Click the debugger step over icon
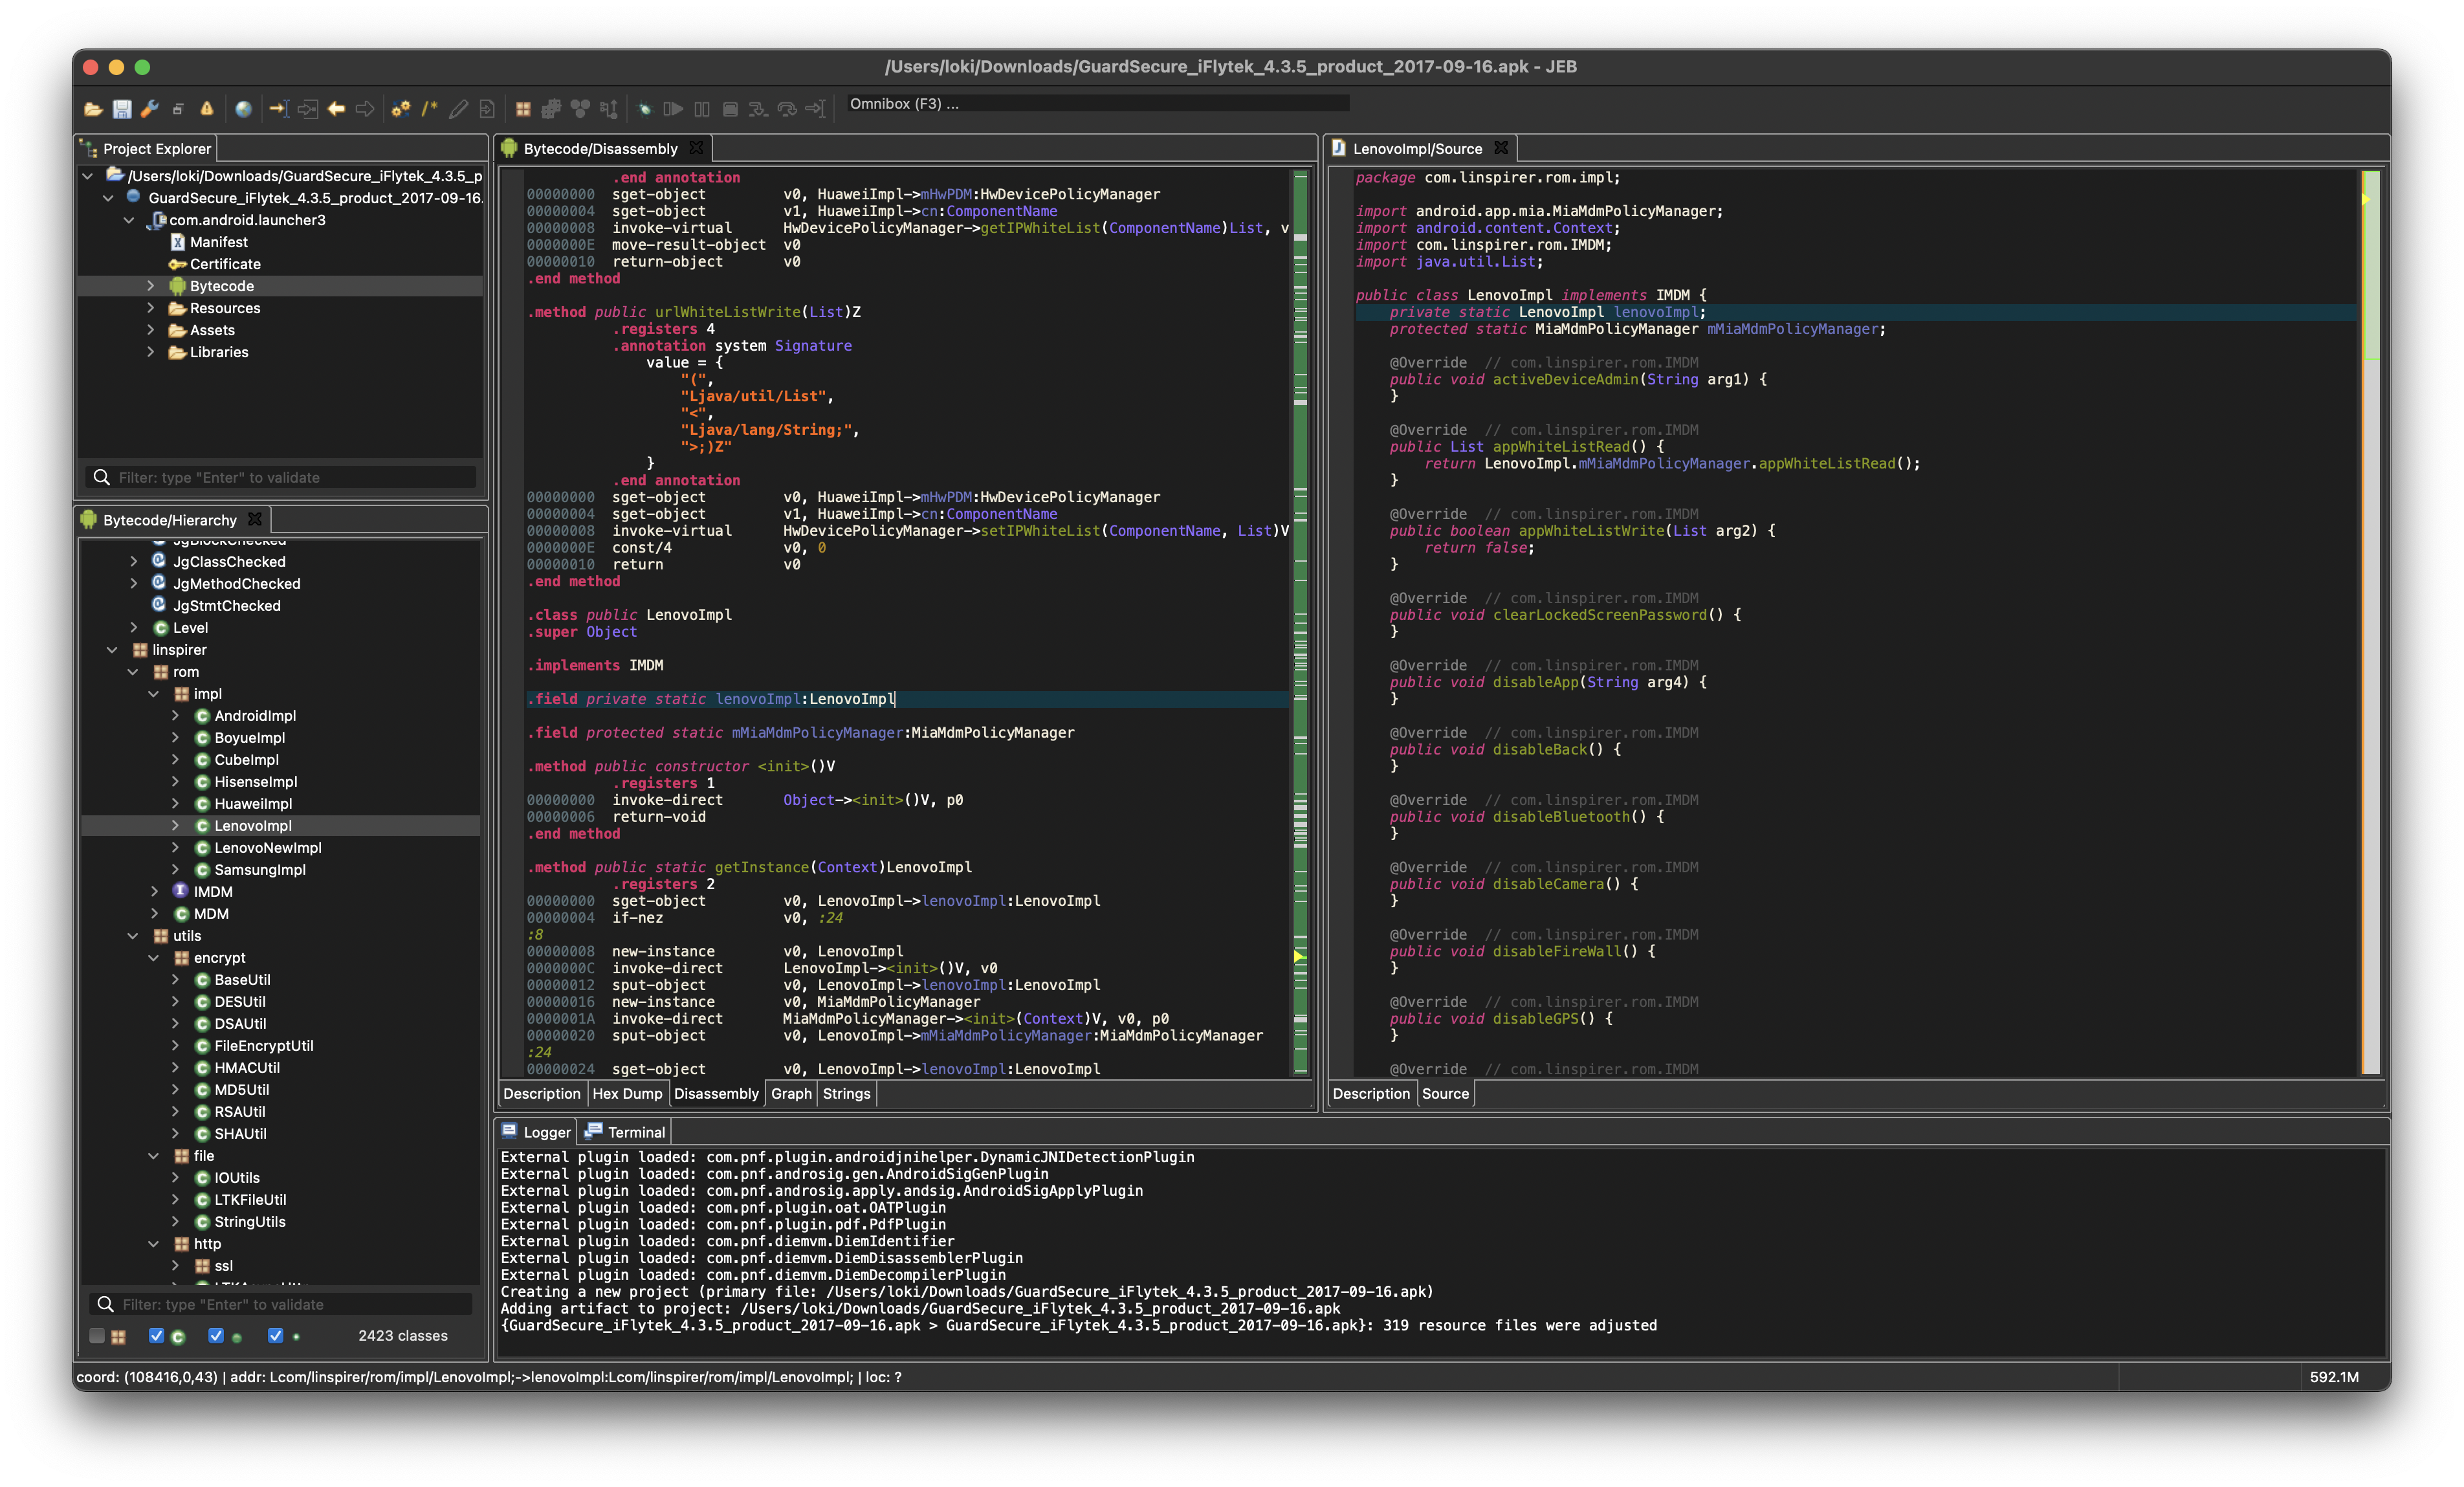Viewport: 2464px width, 1487px height. click(x=787, y=109)
